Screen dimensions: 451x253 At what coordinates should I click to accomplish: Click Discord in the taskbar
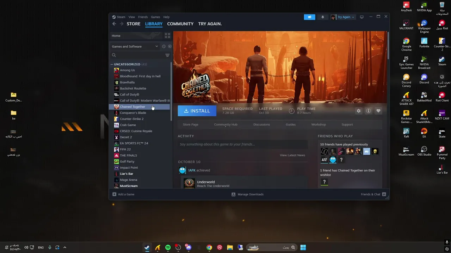pyautogui.click(x=189, y=247)
